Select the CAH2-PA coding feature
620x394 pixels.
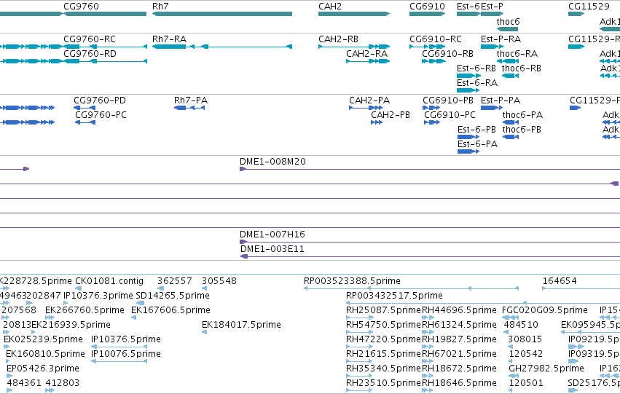pos(366,108)
